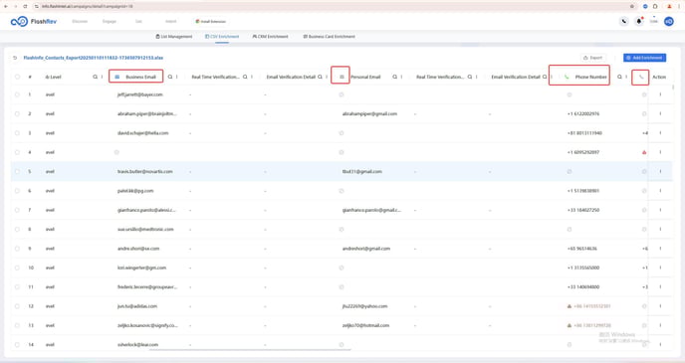Open the browser extensions puzzle icon
The width and height of the screenshot is (685, 363).
655,6
